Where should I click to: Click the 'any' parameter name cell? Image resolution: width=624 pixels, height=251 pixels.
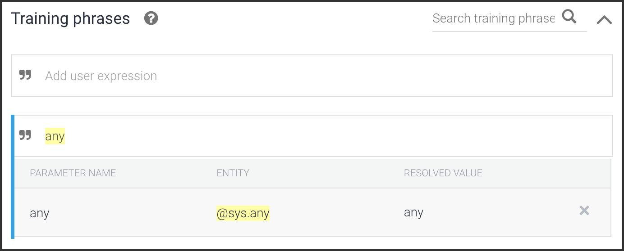40,213
